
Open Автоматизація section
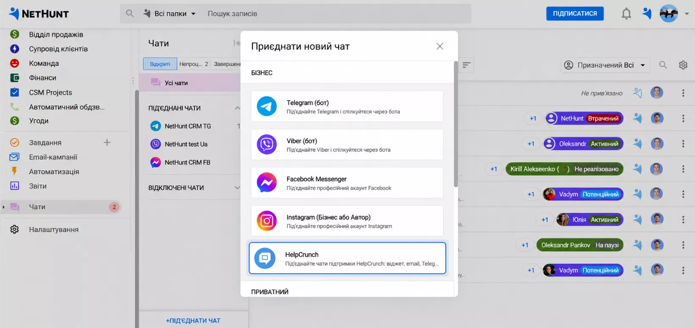point(54,172)
